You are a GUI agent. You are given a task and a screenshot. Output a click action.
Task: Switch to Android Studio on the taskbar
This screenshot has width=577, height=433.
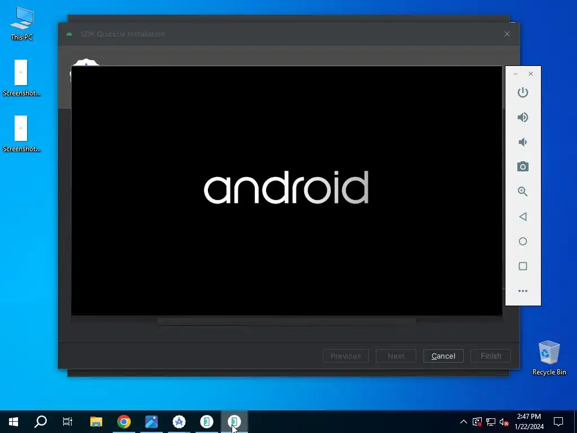179,422
